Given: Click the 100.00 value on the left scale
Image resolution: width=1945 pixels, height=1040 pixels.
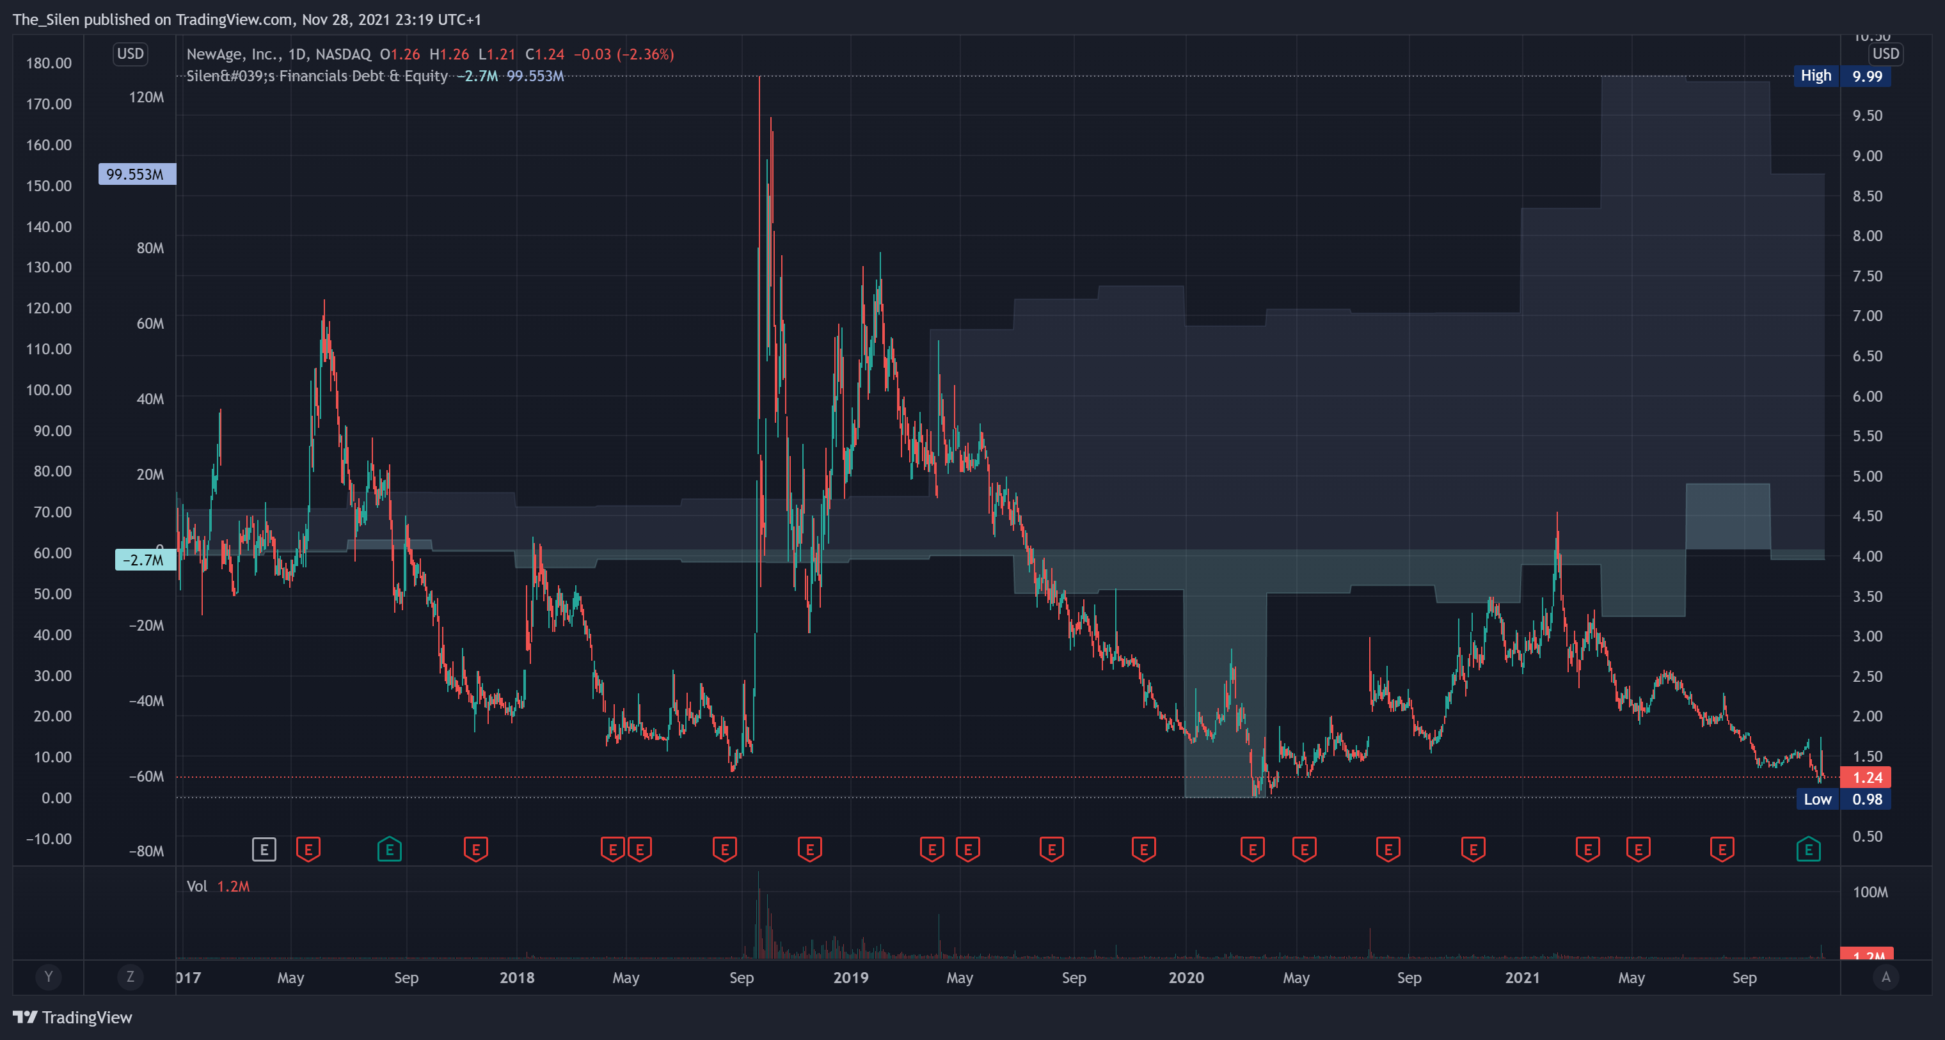Looking at the screenshot, I should click(x=49, y=390).
